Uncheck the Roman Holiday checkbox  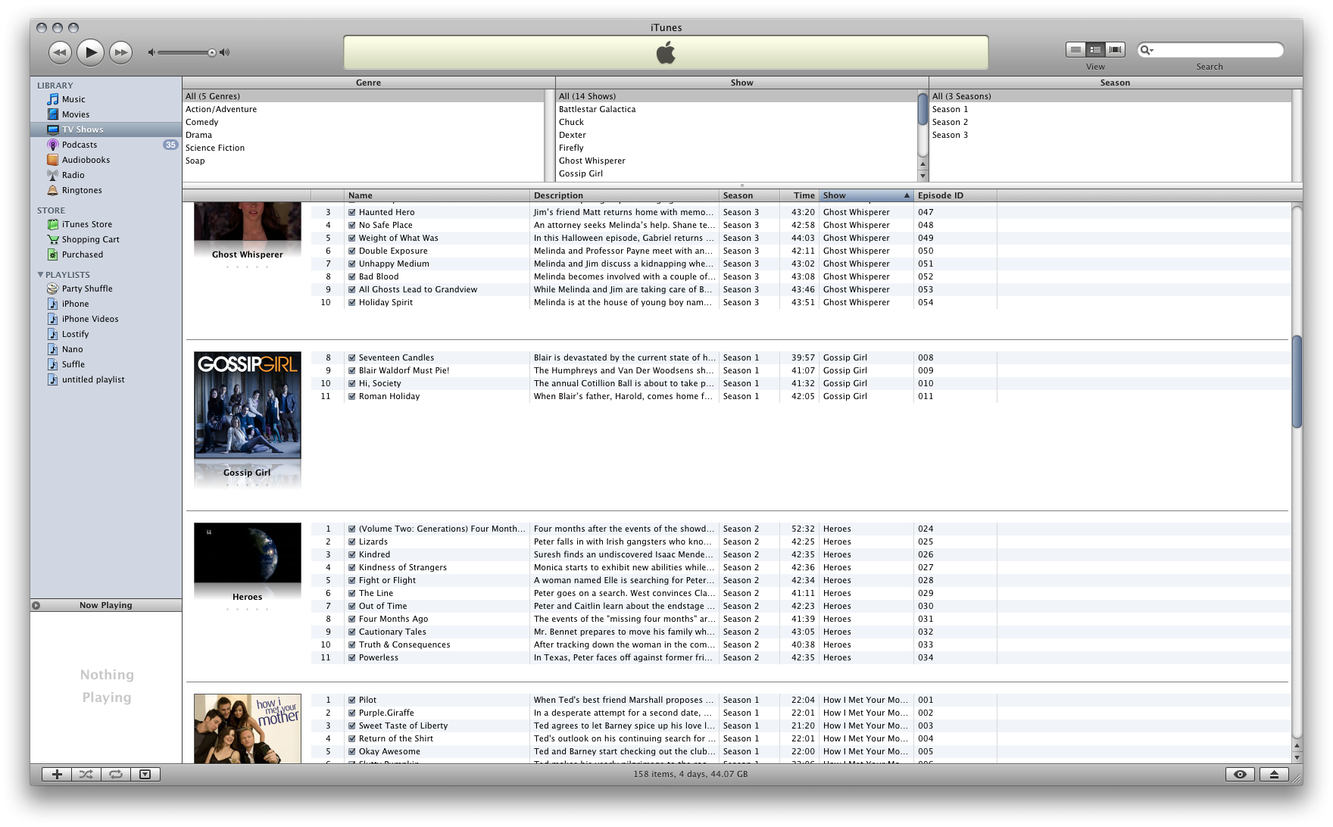coord(352,396)
